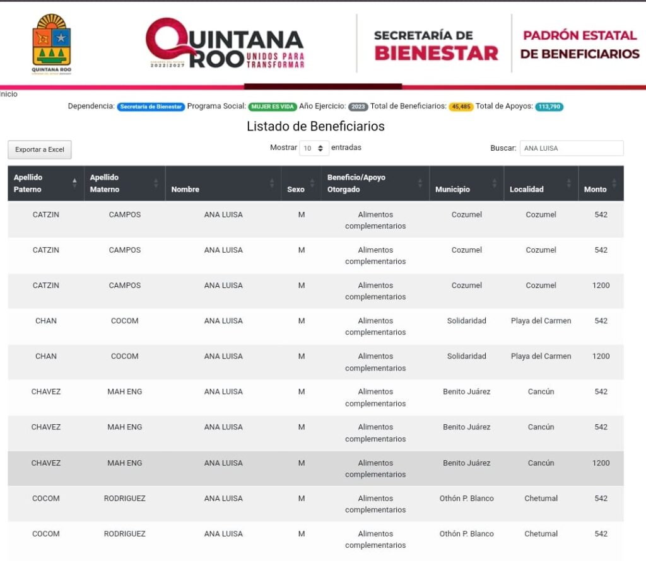The width and height of the screenshot is (646, 561).
Task: Open the Mostrar entries dropdown
Action: pyautogui.click(x=314, y=148)
